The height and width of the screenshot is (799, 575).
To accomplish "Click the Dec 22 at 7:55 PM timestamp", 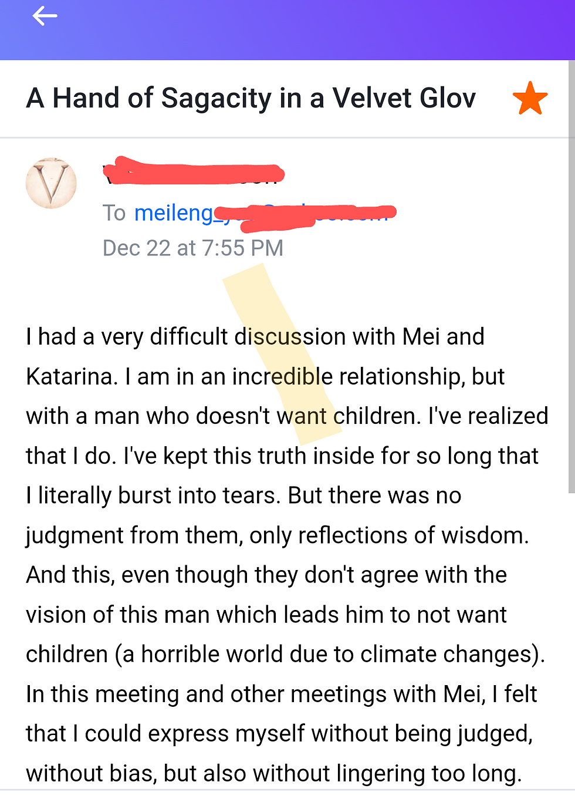I will [193, 248].
